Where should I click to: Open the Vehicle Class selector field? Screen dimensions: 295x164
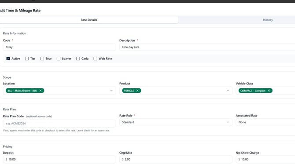click(x=265, y=91)
